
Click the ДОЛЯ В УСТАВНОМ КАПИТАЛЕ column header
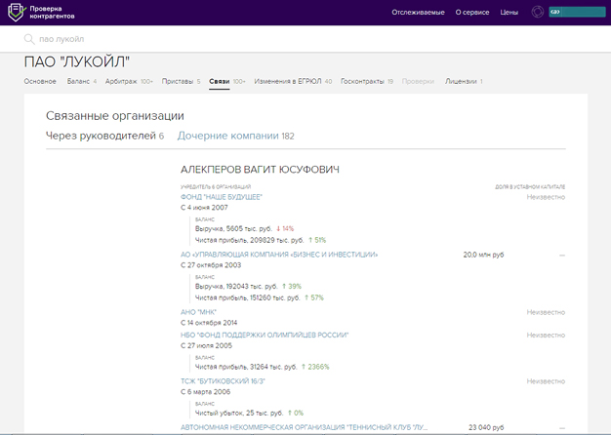(530, 187)
